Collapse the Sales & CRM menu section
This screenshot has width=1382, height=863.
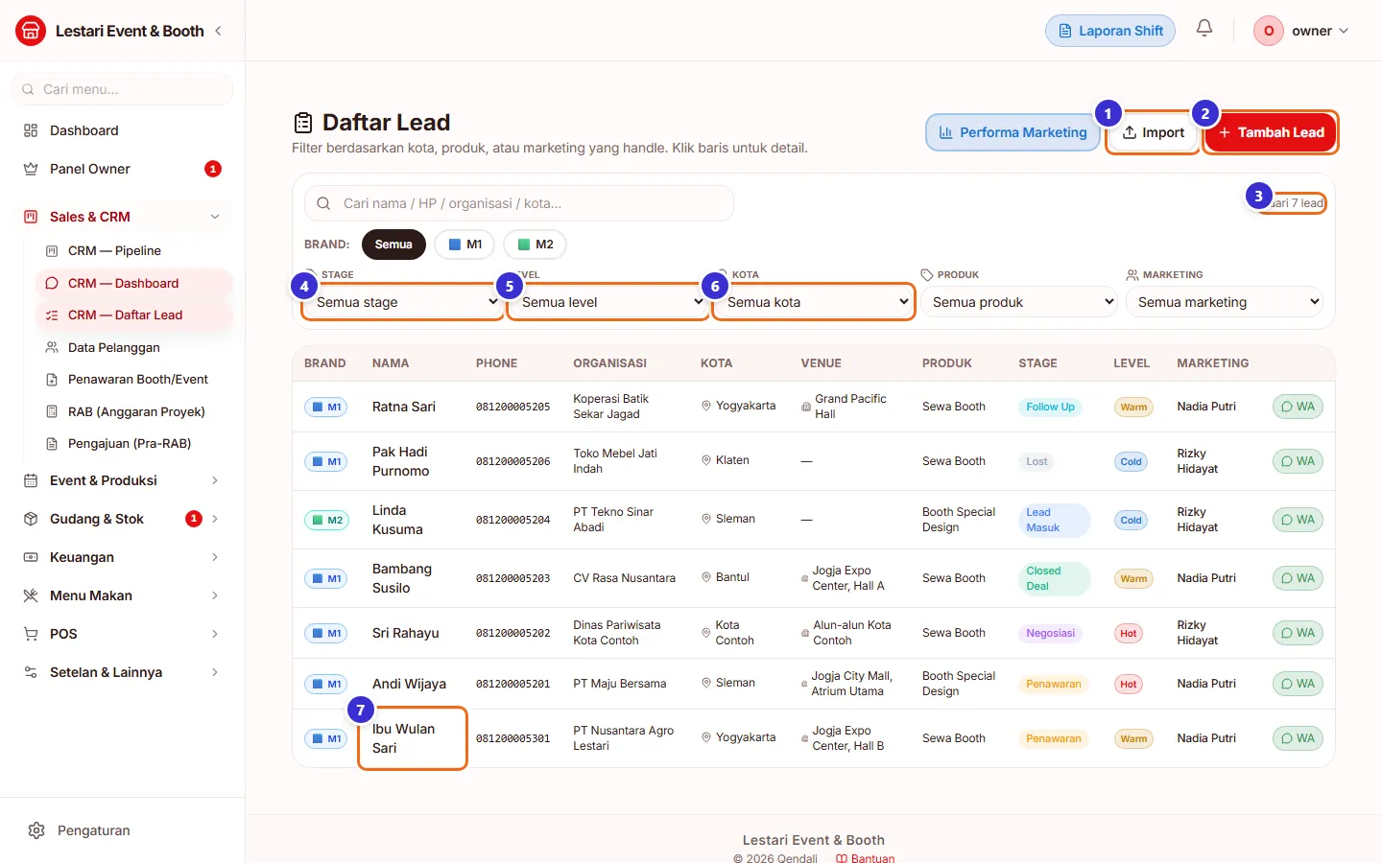(123, 217)
